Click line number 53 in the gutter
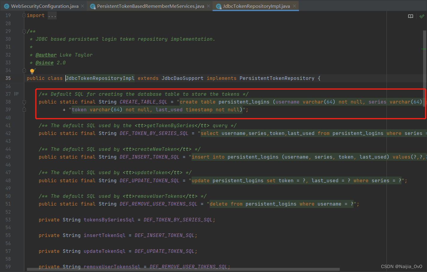This screenshot has width=427, height=272. [x=8, y=220]
